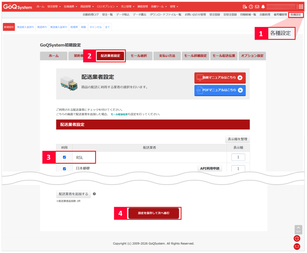Open 各種設定 in the submenu
The height and width of the screenshot is (253, 307).
296,15
